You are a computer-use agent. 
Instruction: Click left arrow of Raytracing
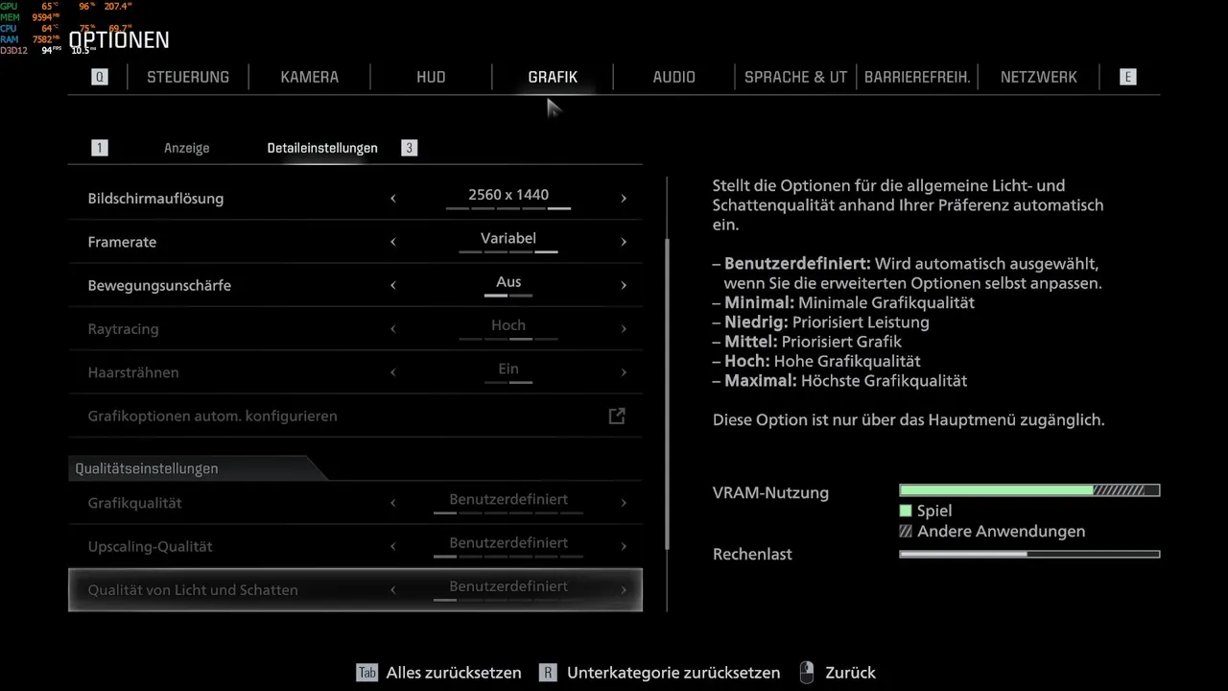click(x=393, y=329)
